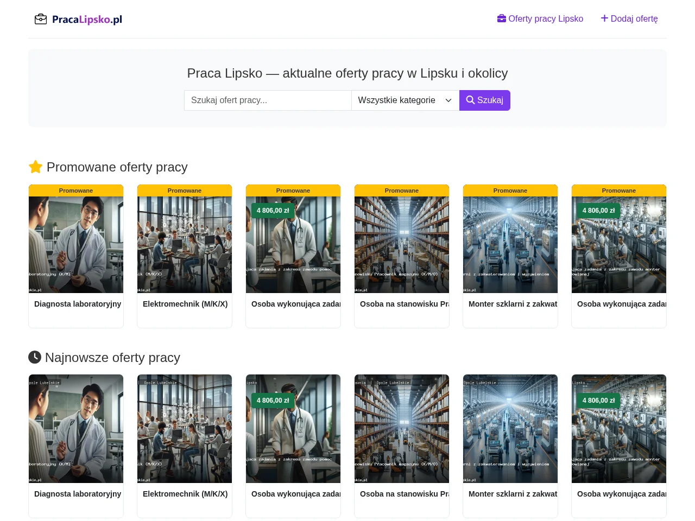This screenshot has width=695, height=521.
Task: Focus the 'Szukaj ofert pracy...' search field
Action: (x=268, y=100)
